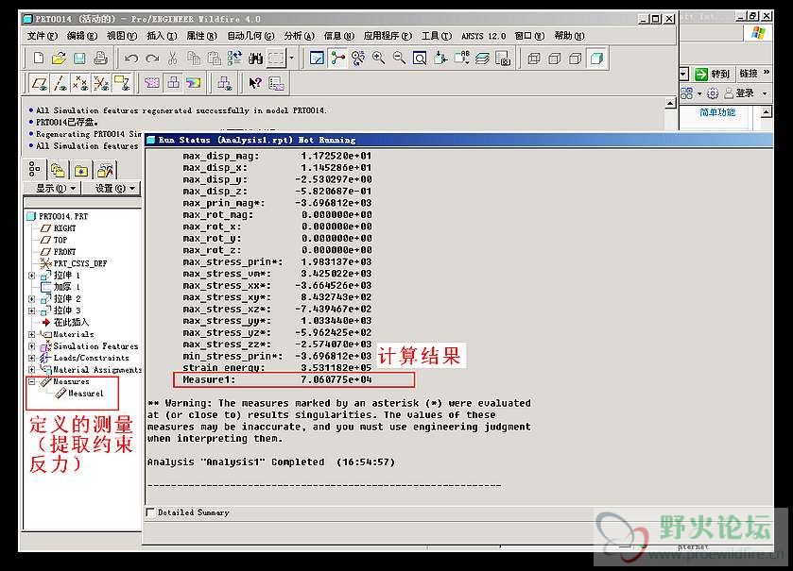Open the 文件 menu
793x571 pixels.
[x=43, y=36]
